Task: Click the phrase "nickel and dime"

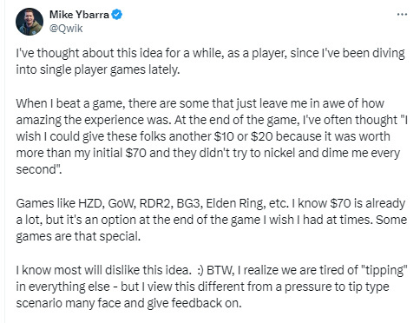Action: click(x=303, y=153)
